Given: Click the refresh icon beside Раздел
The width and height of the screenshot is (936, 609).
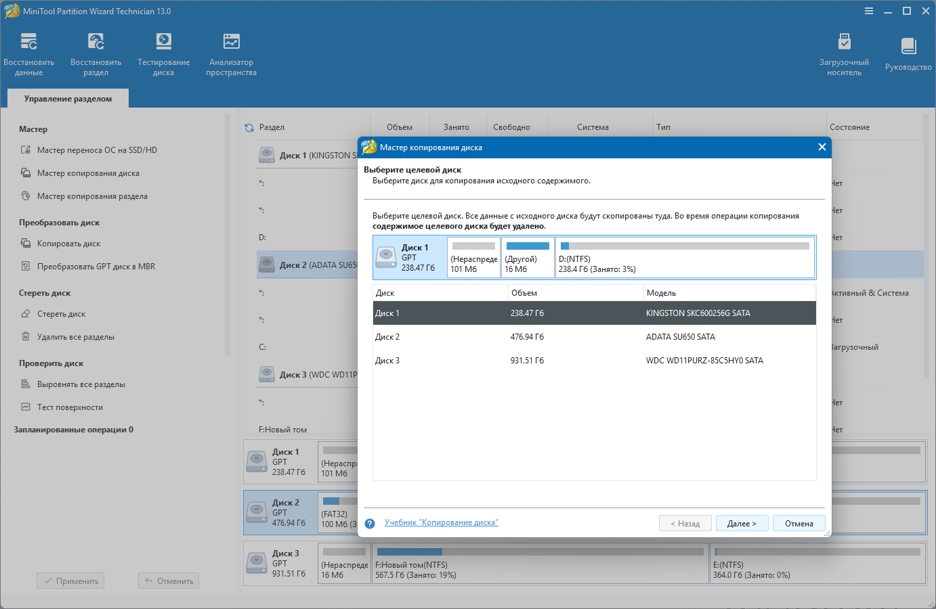Looking at the screenshot, I should (x=249, y=127).
